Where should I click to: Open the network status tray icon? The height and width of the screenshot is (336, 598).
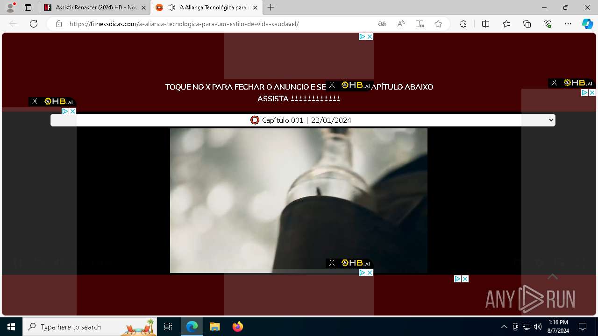[x=527, y=327]
